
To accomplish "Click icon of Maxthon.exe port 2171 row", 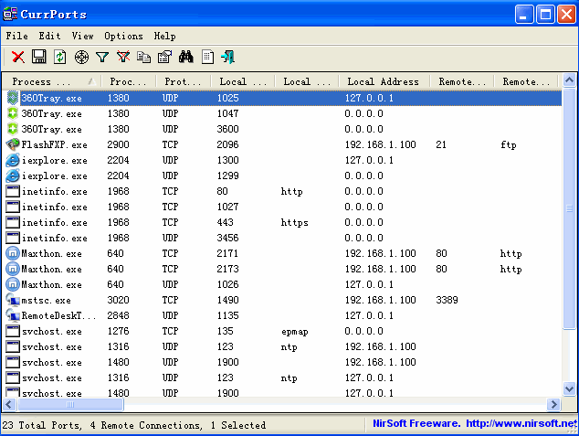I will (13, 253).
